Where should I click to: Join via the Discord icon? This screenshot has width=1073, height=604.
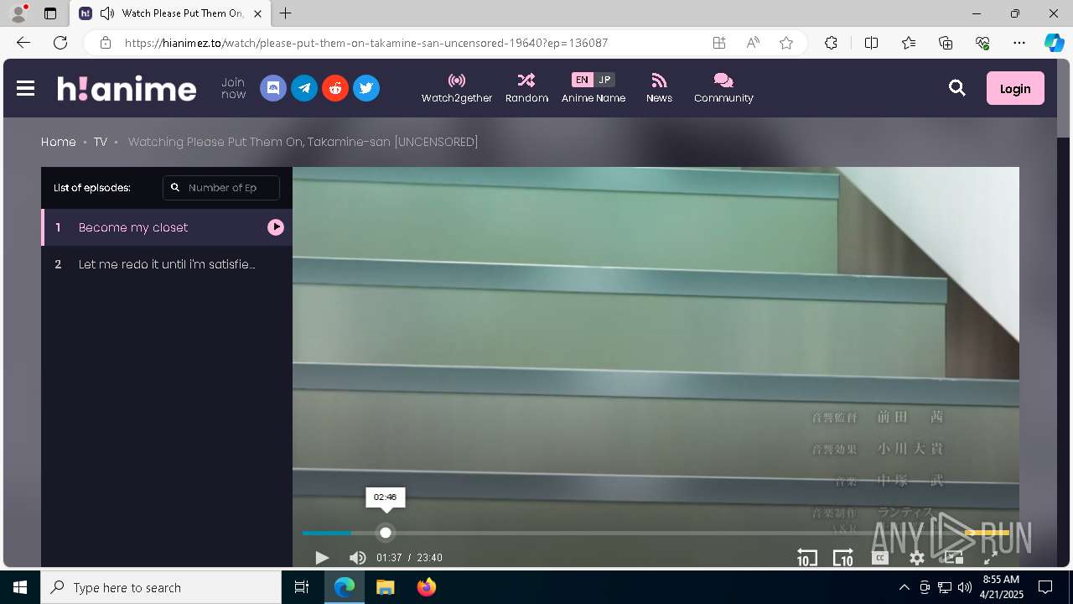(x=273, y=88)
